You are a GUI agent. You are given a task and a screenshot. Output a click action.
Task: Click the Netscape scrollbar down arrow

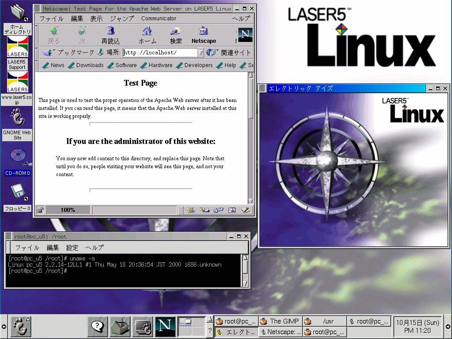click(x=251, y=201)
